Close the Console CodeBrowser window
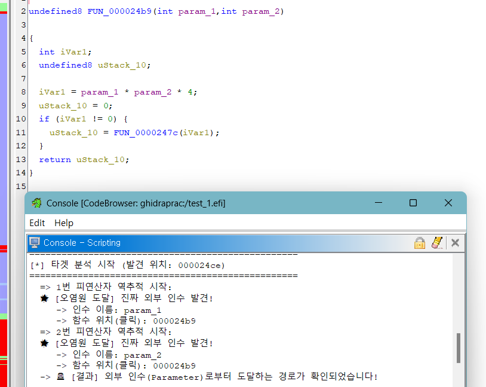The image size is (486, 387). click(x=448, y=203)
